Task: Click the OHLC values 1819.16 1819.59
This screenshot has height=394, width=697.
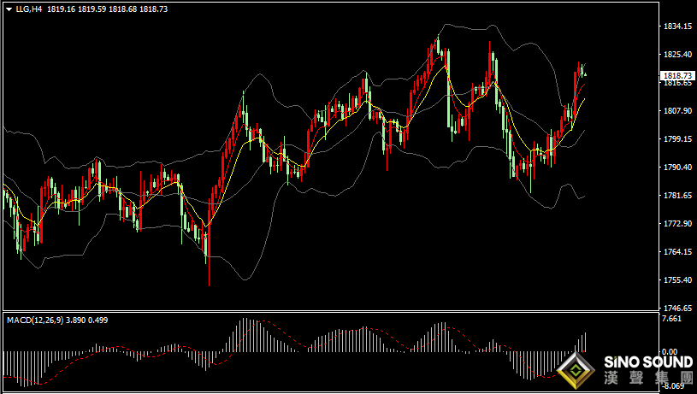Action: coord(76,9)
